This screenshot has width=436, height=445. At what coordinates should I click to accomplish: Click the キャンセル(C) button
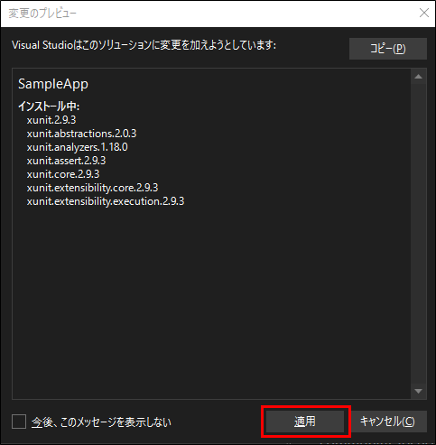[x=387, y=422]
